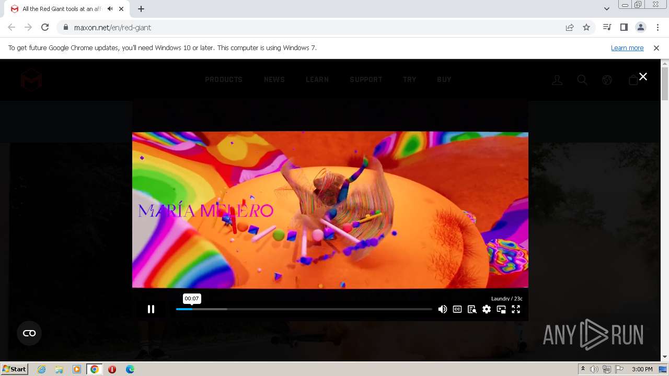This screenshot has width=669, height=376.
Task: Open the Windows Start menu
Action: coord(14,369)
